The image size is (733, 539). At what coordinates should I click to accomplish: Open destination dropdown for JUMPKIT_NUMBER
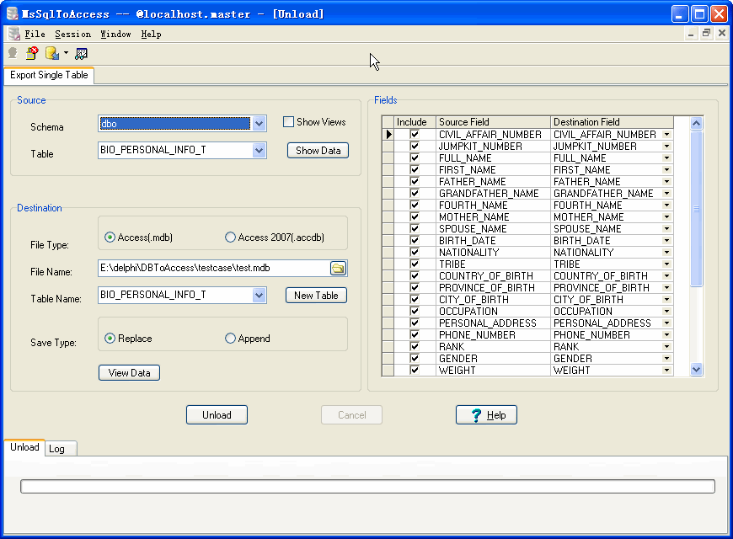pyautogui.click(x=667, y=147)
